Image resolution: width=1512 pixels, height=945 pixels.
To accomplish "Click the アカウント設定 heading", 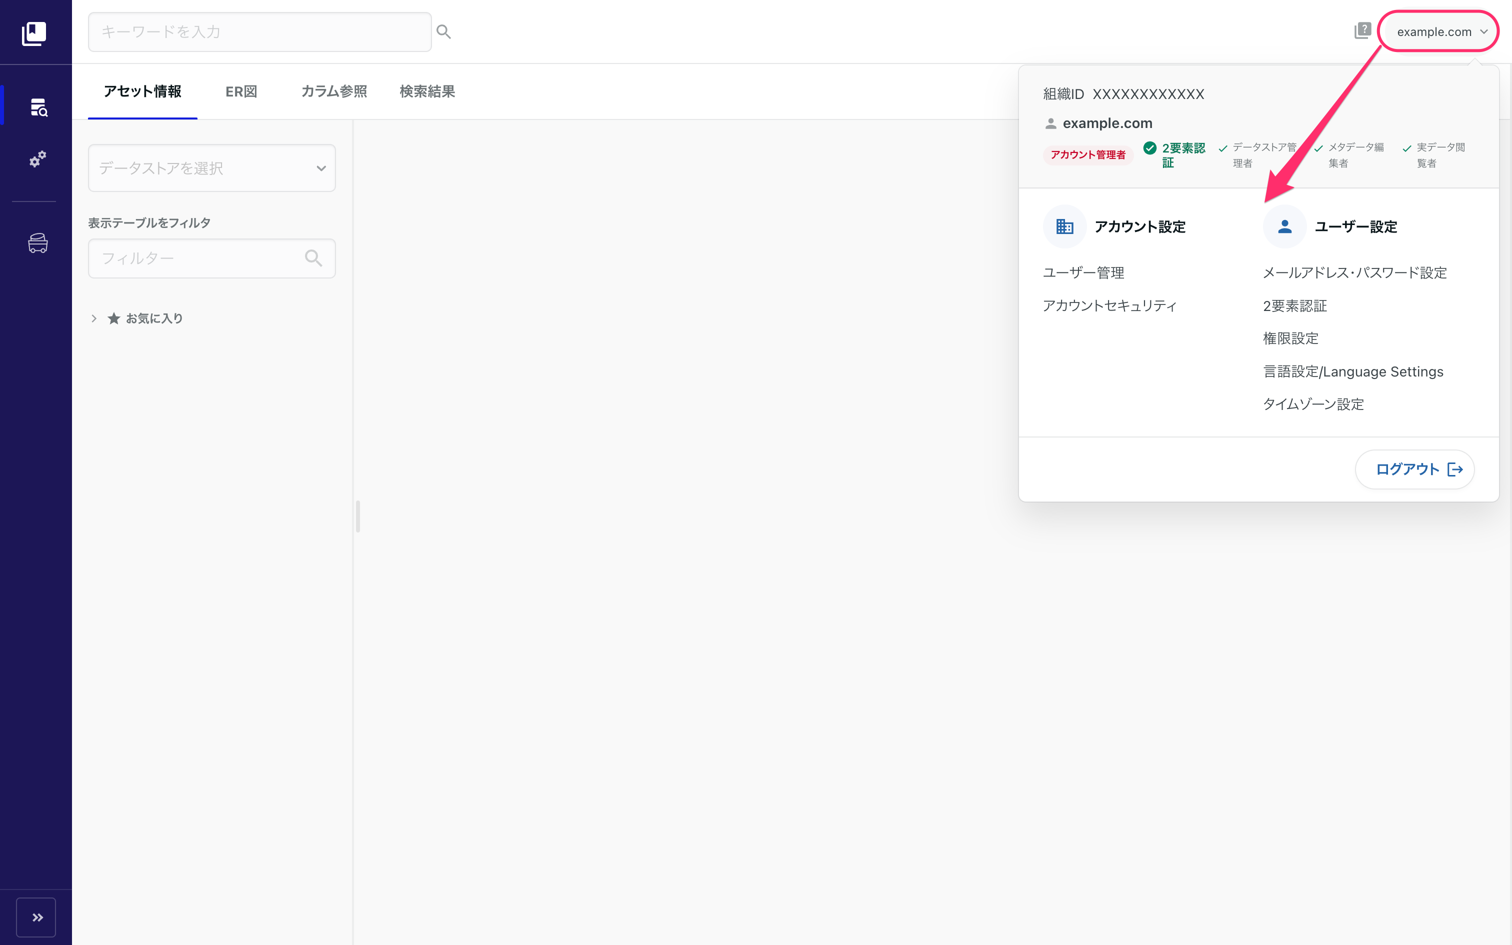I will click(x=1139, y=227).
